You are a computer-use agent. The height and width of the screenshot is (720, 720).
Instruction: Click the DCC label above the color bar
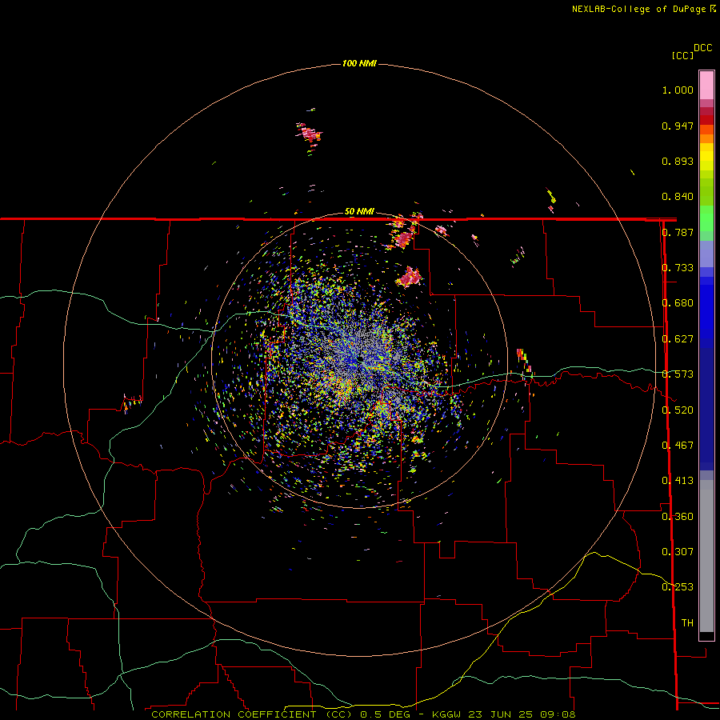[702, 48]
